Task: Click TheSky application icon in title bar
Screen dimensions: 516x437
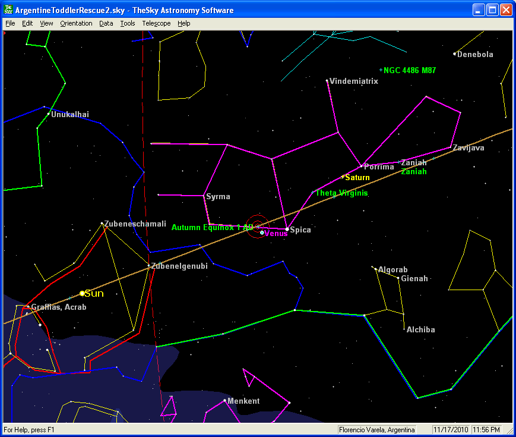Action: point(8,10)
